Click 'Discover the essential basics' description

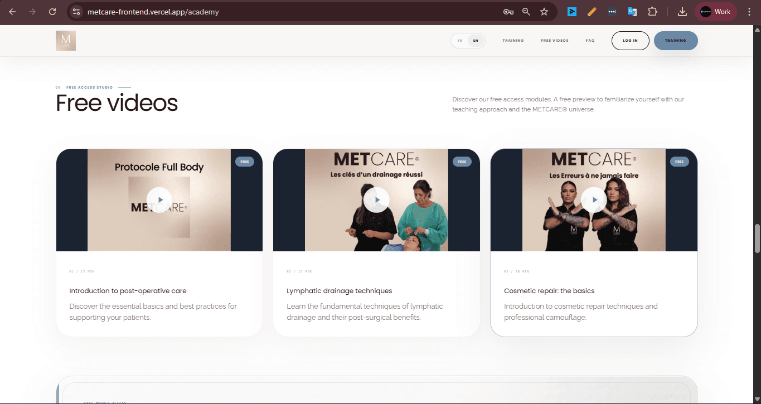click(153, 312)
